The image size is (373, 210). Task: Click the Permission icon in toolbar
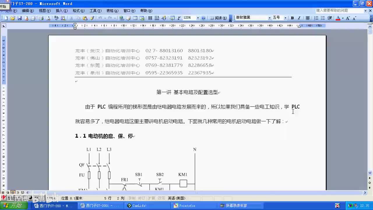pos(26,18)
